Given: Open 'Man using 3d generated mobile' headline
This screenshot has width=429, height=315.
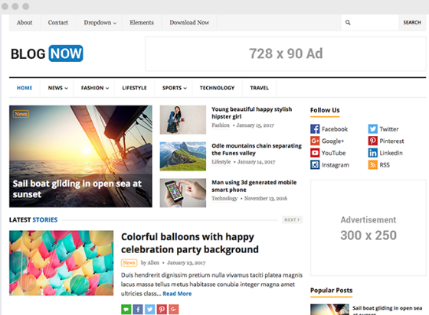Looking at the screenshot, I should click(254, 186).
